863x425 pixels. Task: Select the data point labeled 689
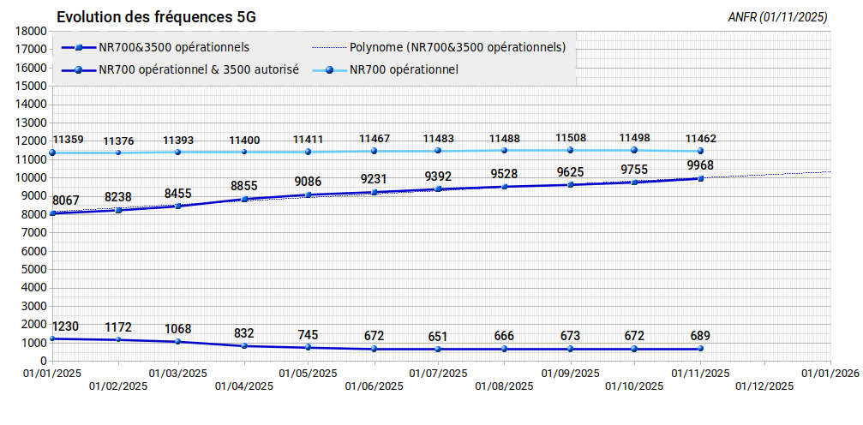(x=700, y=349)
